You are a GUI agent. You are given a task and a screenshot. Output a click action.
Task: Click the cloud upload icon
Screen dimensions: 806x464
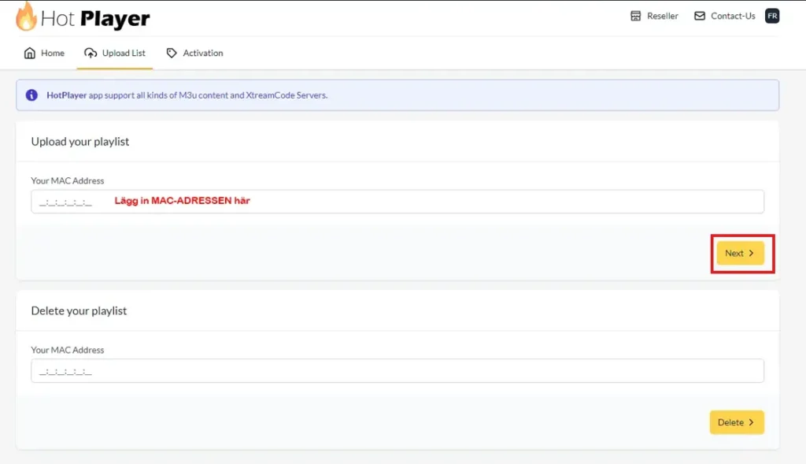(91, 54)
